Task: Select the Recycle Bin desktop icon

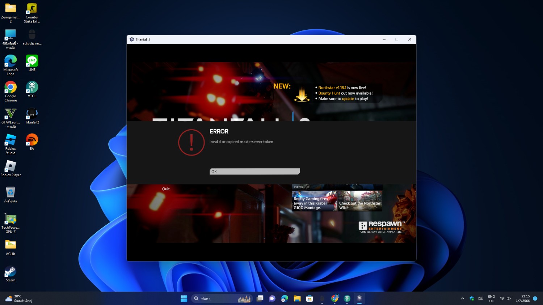Action: click(10, 195)
